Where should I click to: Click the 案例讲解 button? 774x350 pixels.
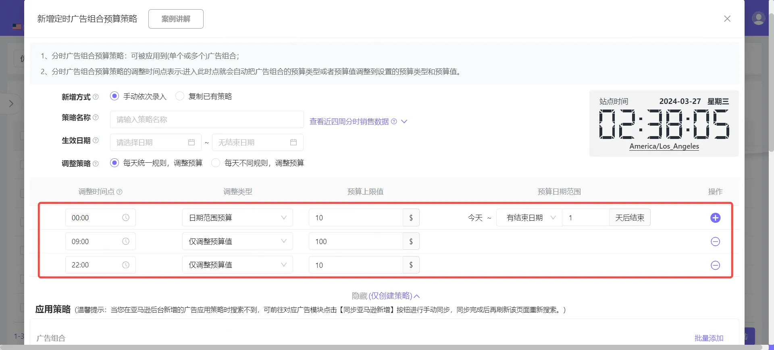pos(176,19)
